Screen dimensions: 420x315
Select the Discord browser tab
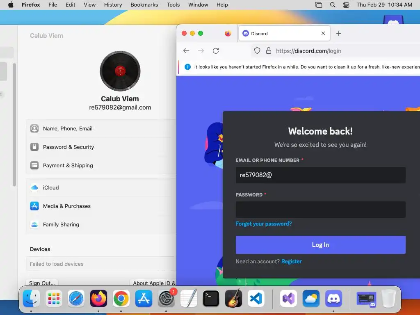point(284,33)
